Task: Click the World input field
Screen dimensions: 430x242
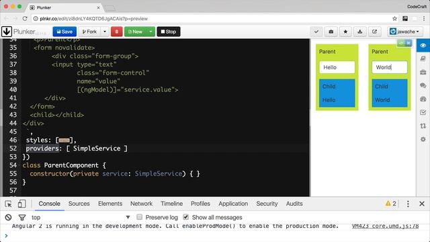Action: pyautogui.click(x=390, y=67)
